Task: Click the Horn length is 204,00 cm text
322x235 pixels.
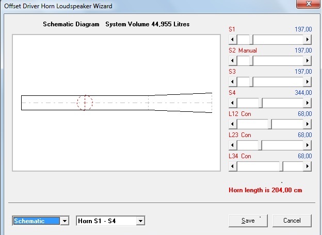Action: pyautogui.click(x=265, y=190)
